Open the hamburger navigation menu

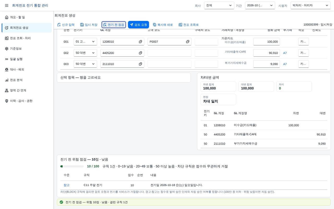click(x=7, y=5)
